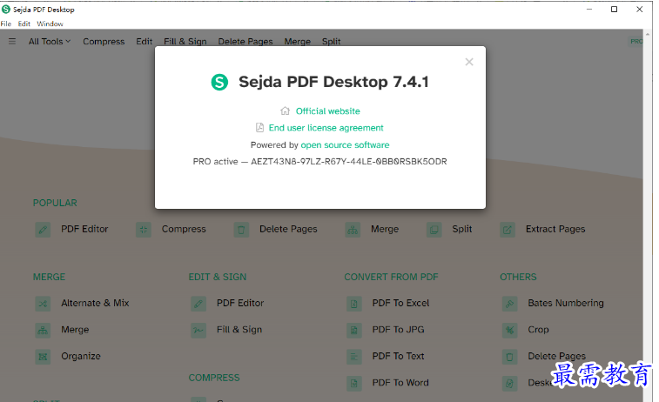Click the Alternate & Mix shuffle icon
659x402 pixels.
click(43, 304)
